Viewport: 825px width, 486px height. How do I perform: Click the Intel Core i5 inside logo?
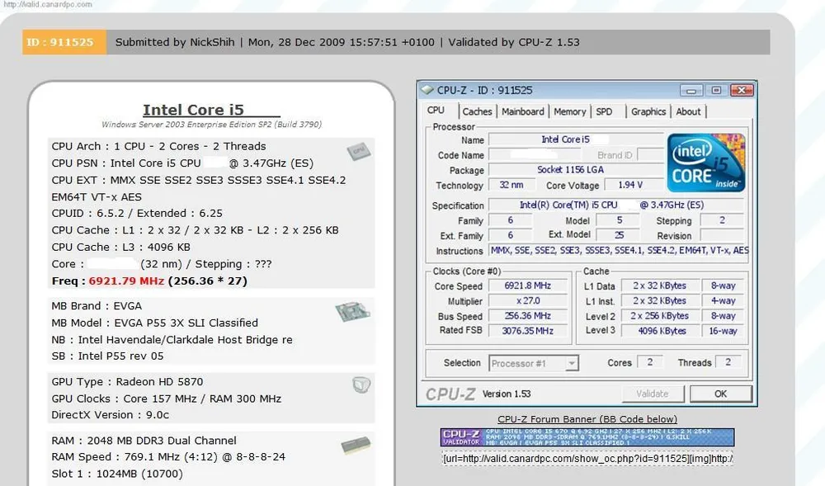click(x=707, y=163)
